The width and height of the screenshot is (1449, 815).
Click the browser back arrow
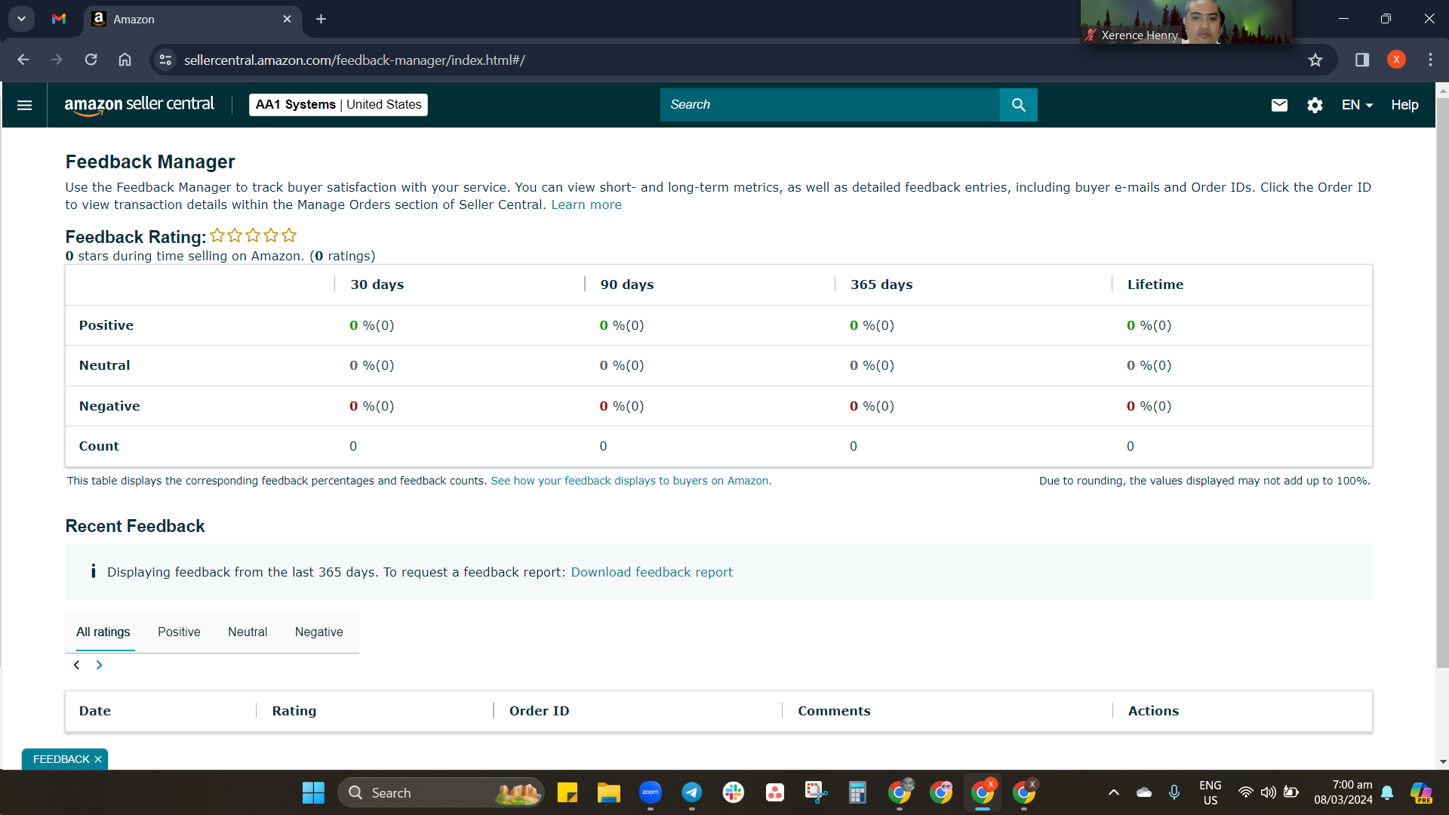tap(23, 60)
